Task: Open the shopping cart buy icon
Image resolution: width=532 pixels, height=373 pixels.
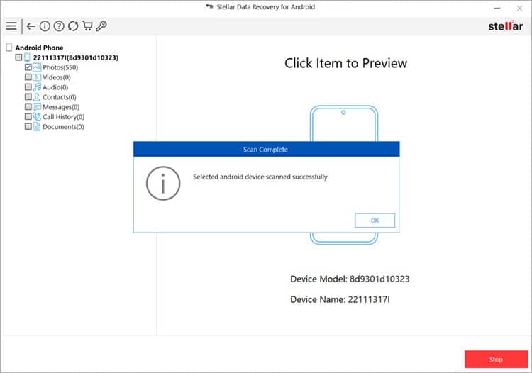Action: click(87, 26)
